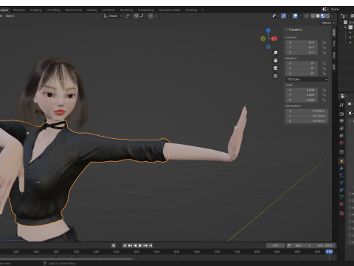Select rendered viewport shading
The height and width of the screenshot is (266, 354).
pyautogui.click(x=327, y=16)
